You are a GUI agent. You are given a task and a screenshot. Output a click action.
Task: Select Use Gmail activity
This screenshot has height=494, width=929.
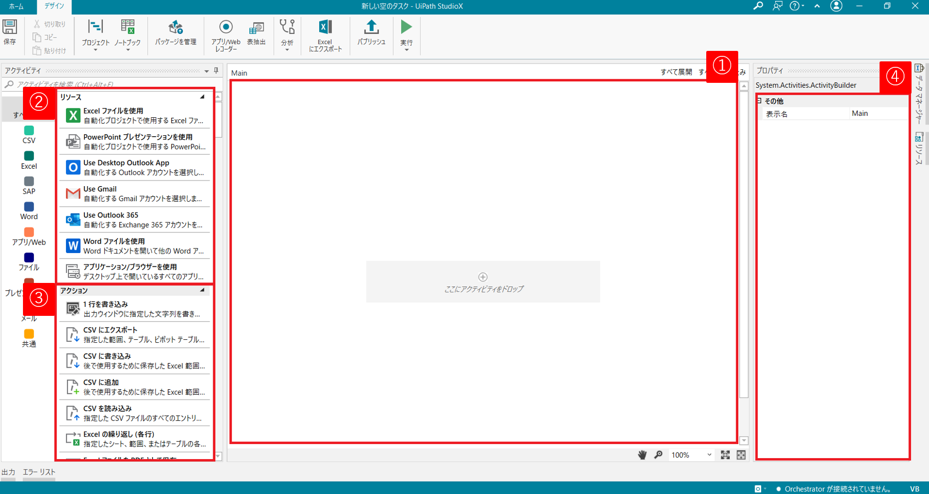pyautogui.click(x=135, y=194)
